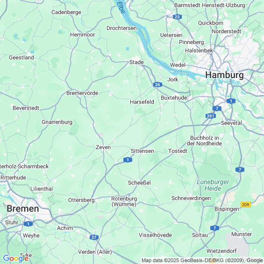Click the A1 shield near Stuhr
This screenshot has height=264, width=264.
[29, 224]
